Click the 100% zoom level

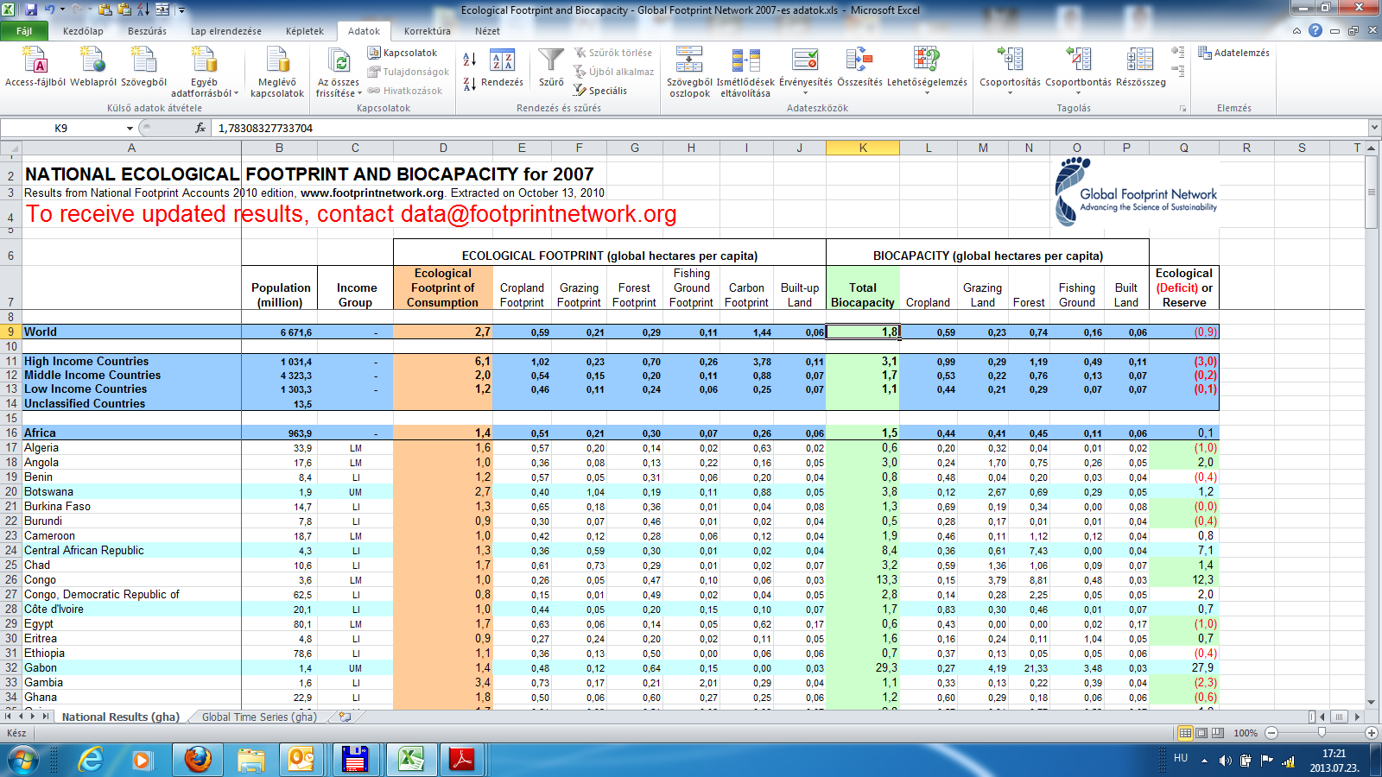click(1246, 733)
